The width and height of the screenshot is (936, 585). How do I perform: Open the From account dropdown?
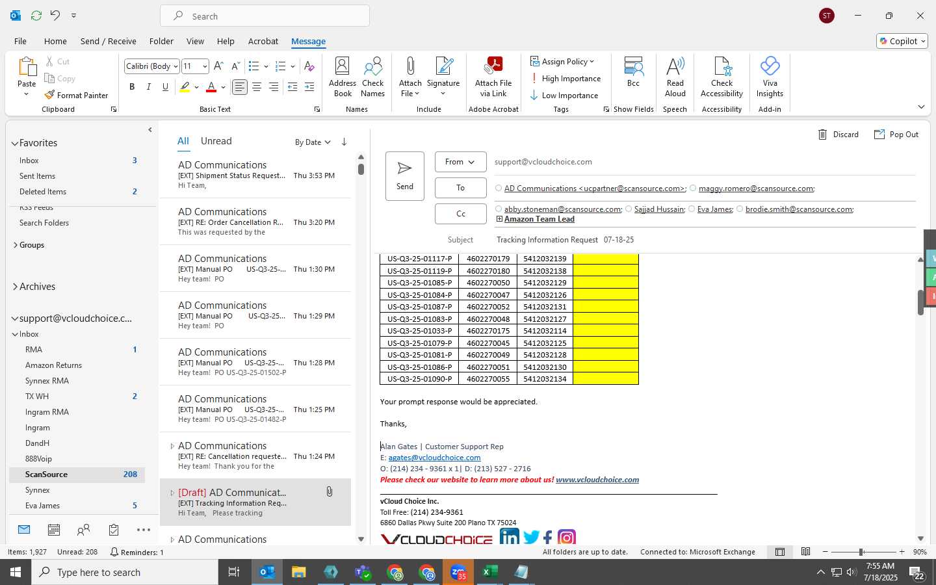tap(461, 162)
